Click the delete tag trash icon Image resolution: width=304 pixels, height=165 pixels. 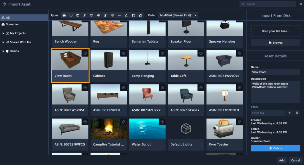[297, 113]
